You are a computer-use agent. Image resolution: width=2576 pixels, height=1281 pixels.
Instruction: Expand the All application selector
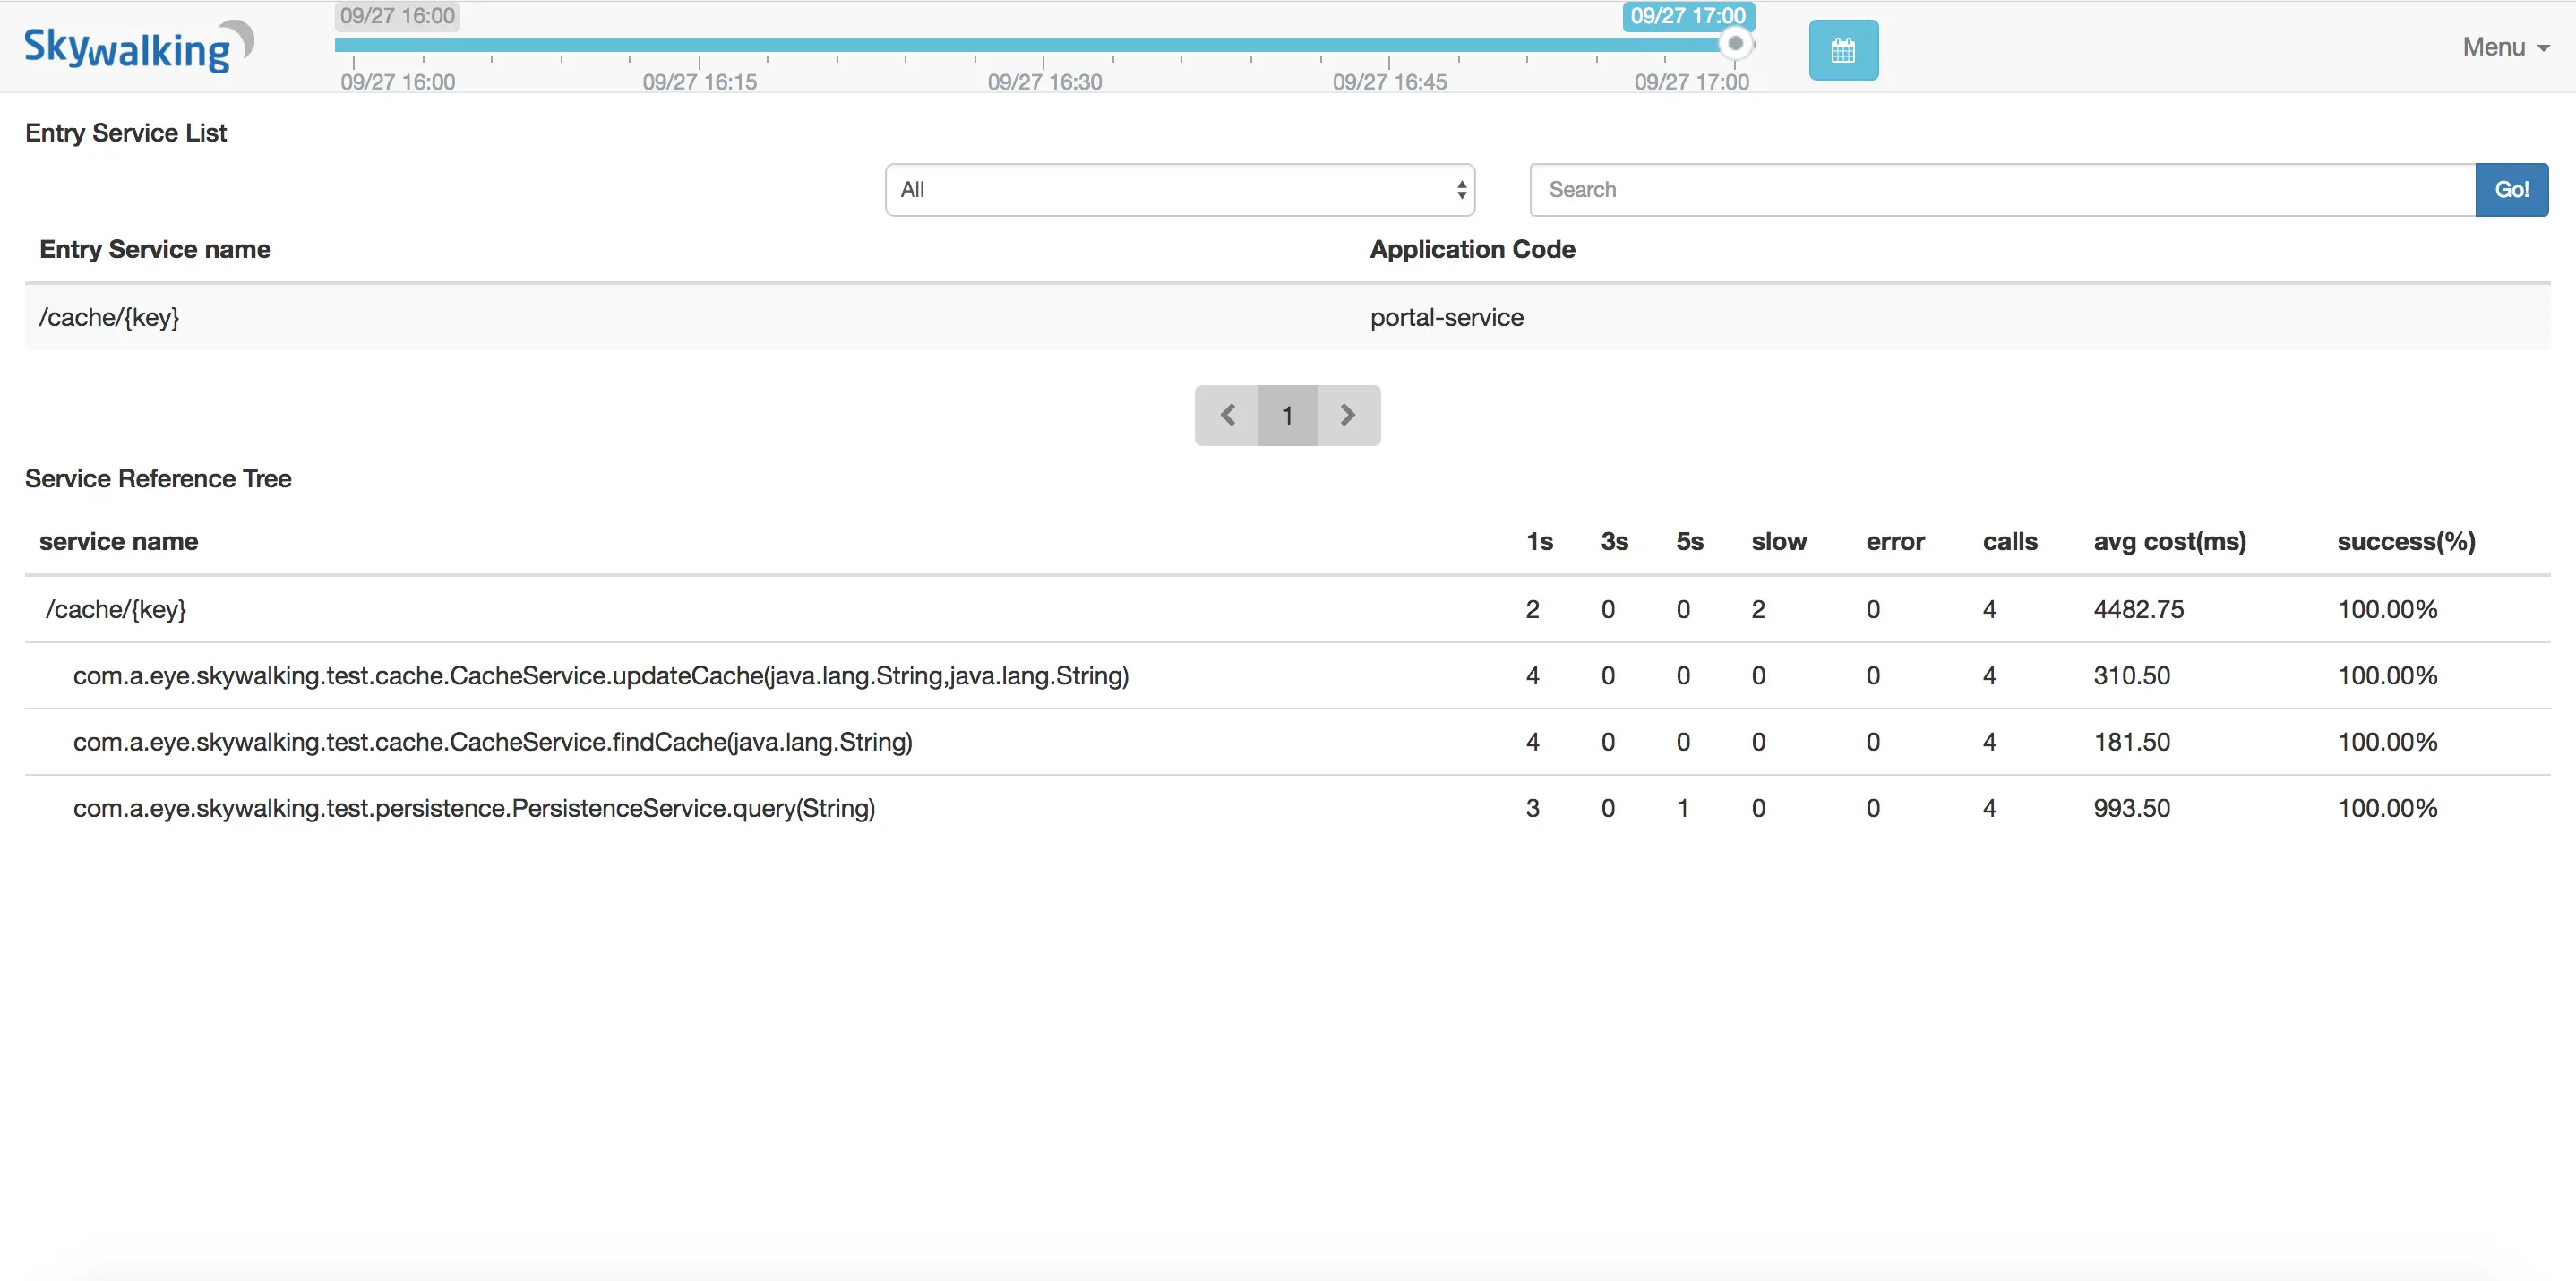pos(1179,190)
